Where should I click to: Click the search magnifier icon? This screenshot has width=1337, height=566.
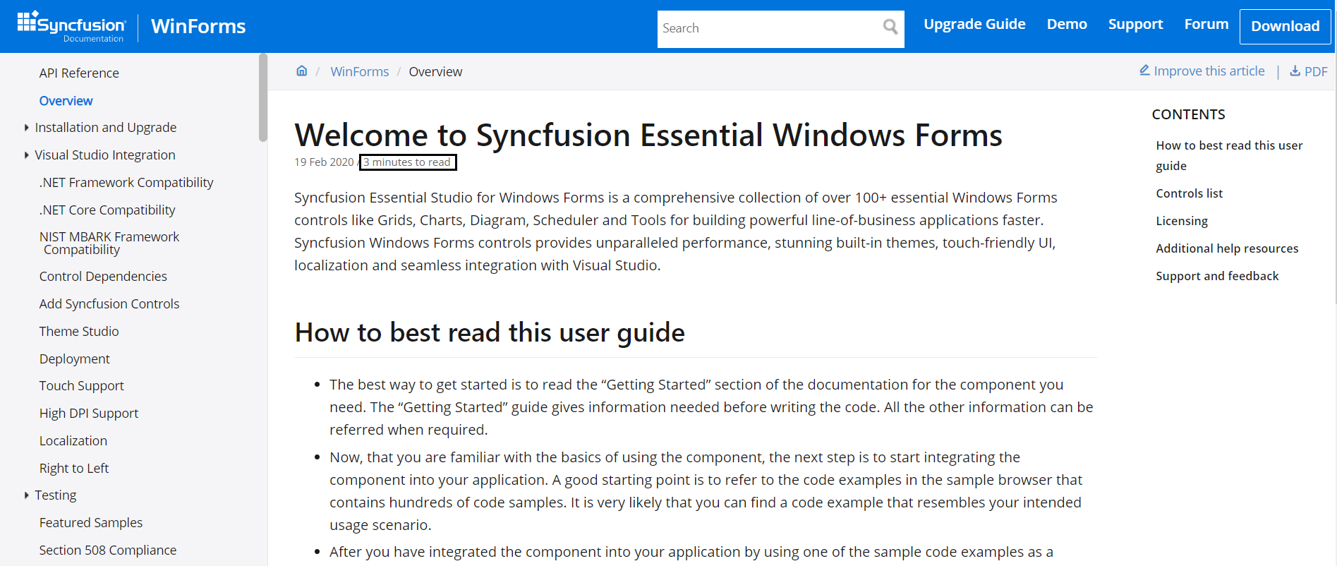(x=890, y=28)
